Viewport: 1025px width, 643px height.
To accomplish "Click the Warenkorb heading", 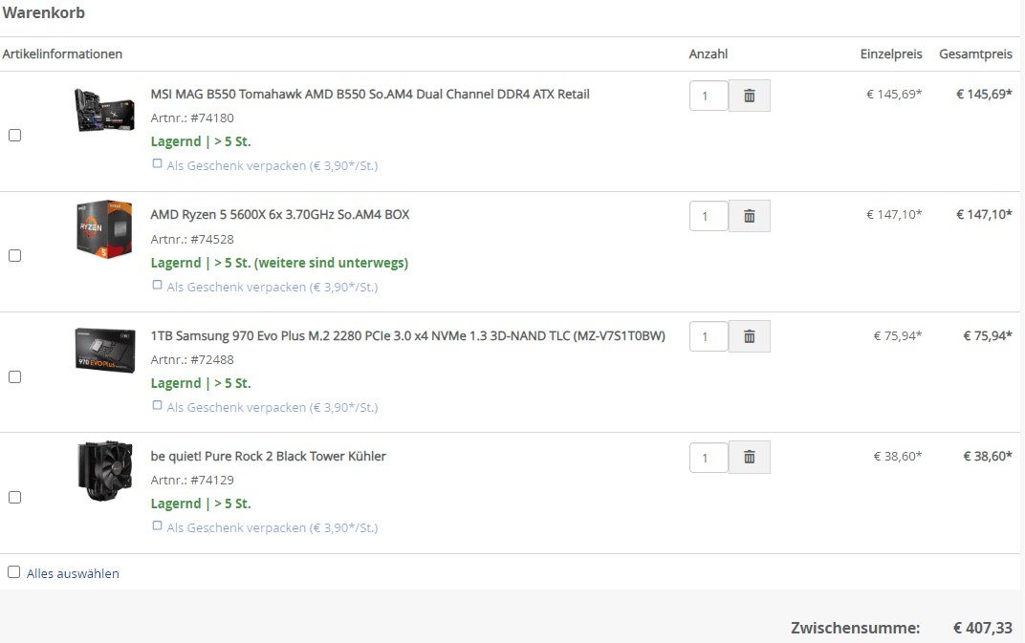I will click(44, 13).
